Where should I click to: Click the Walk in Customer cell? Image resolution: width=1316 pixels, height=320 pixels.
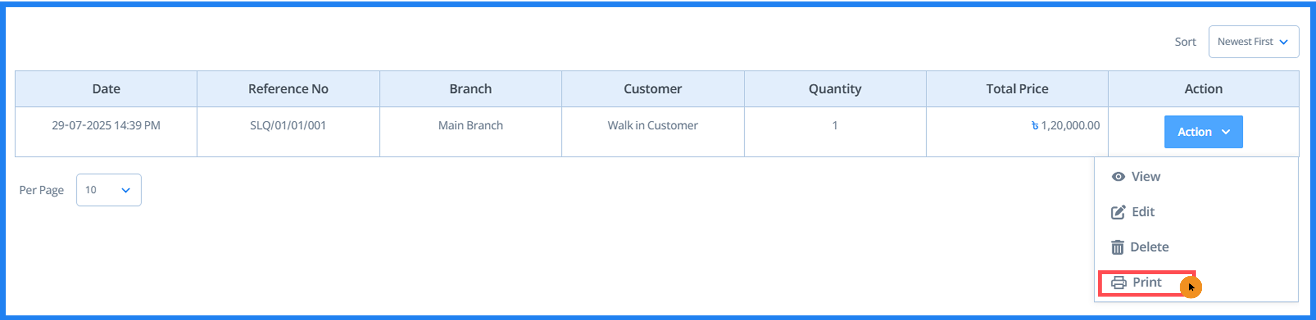coord(652,125)
